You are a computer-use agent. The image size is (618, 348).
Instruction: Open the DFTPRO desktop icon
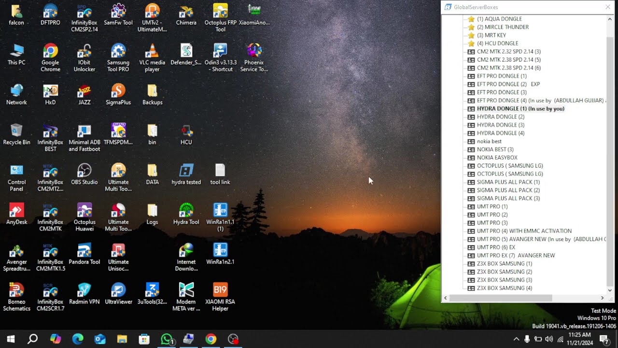click(x=50, y=15)
